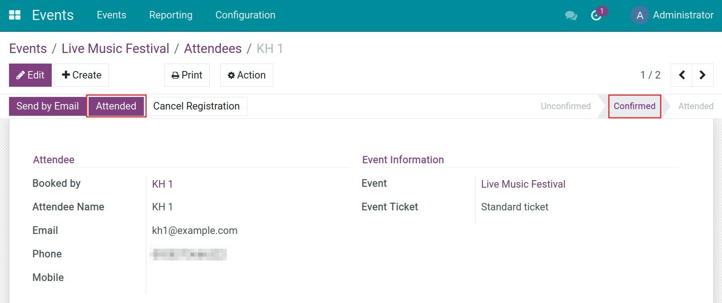Click the Edit button
The width and height of the screenshot is (722, 303).
click(x=30, y=75)
